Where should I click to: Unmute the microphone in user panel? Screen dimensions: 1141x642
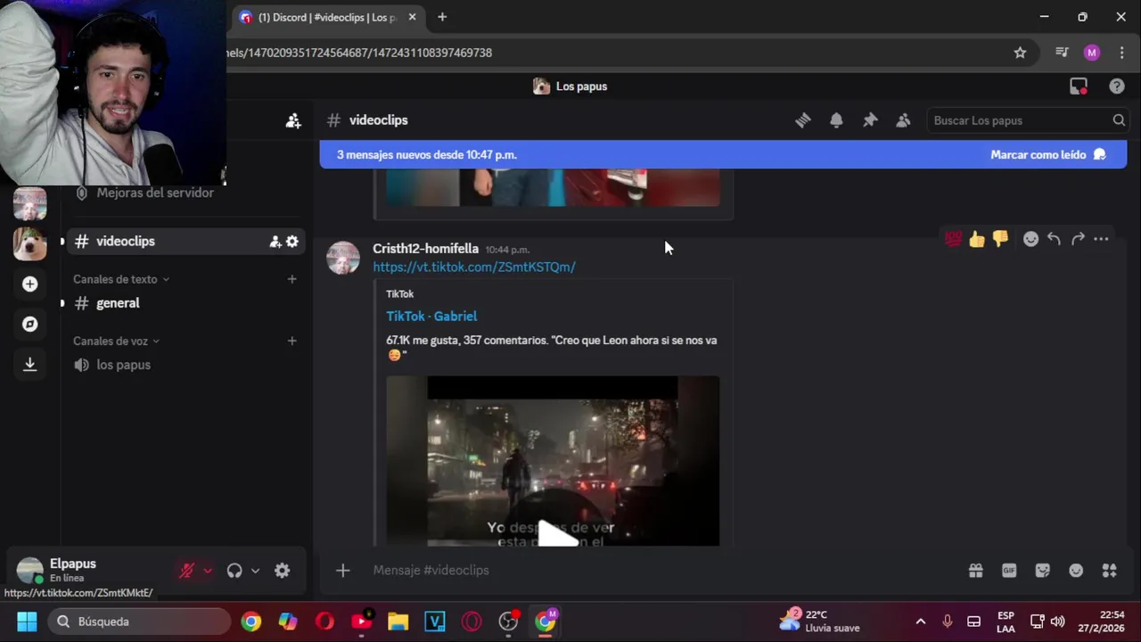tap(186, 571)
